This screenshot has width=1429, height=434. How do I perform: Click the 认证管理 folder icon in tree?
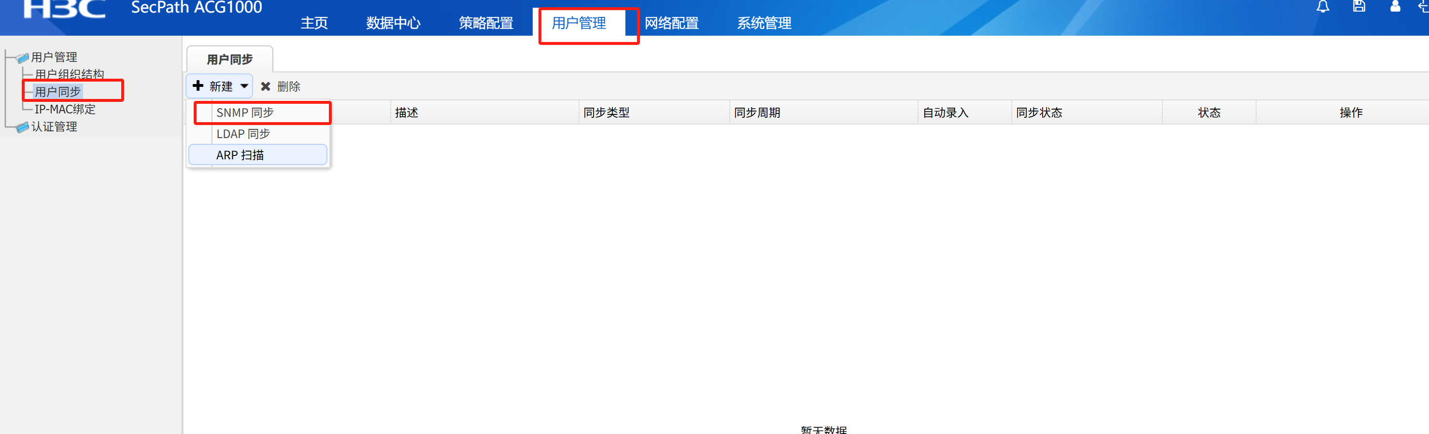coord(23,127)
